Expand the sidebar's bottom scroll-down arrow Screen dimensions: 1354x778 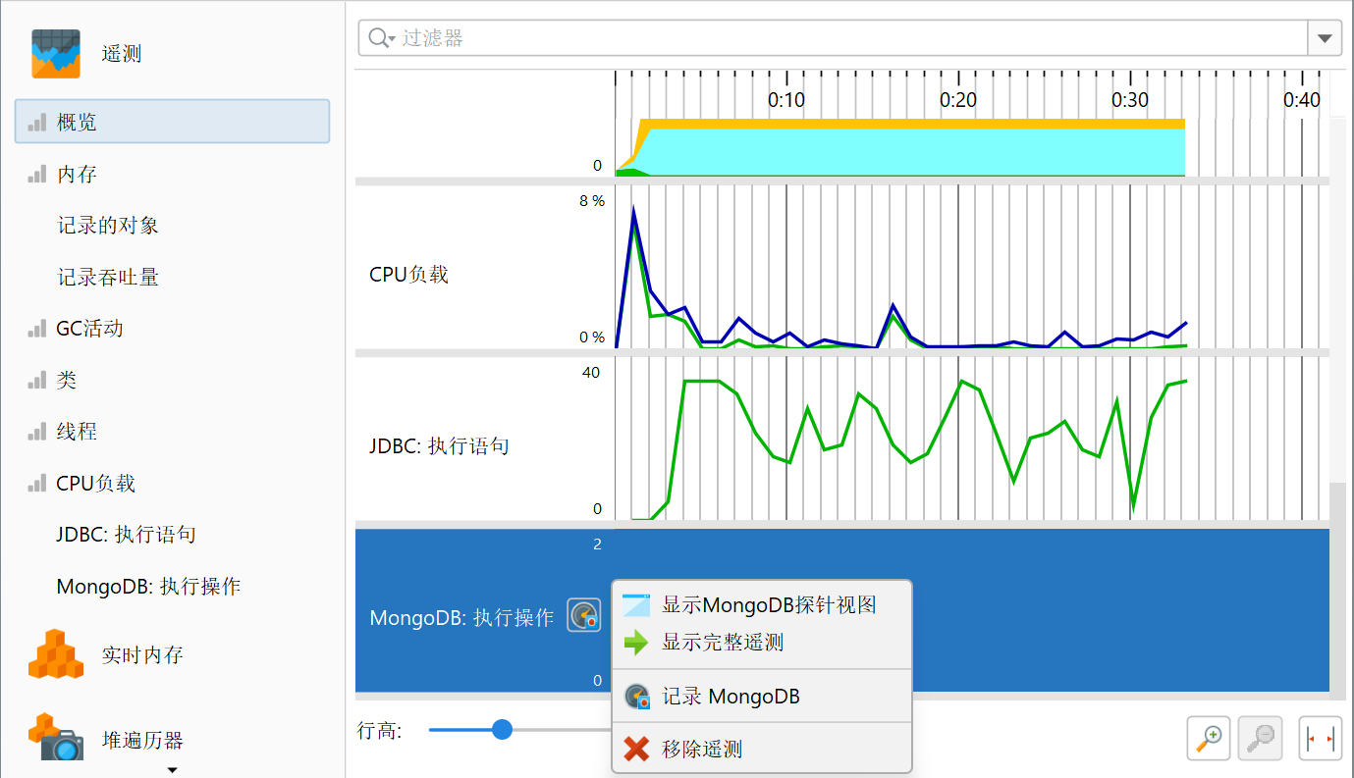coord(173,770)
